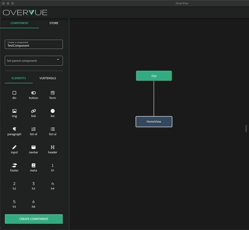249x230 pixels.
Task: Add an h4 heading element
Action: (53, 186)
